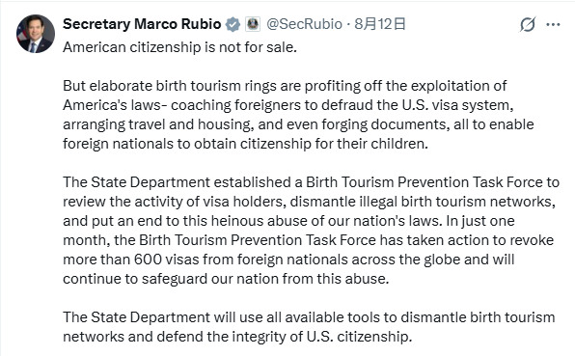This screenshot has height=356, width=575.
Task: Open the Secretary Marco Rubio display name
Action: click(x=142, y=24)
